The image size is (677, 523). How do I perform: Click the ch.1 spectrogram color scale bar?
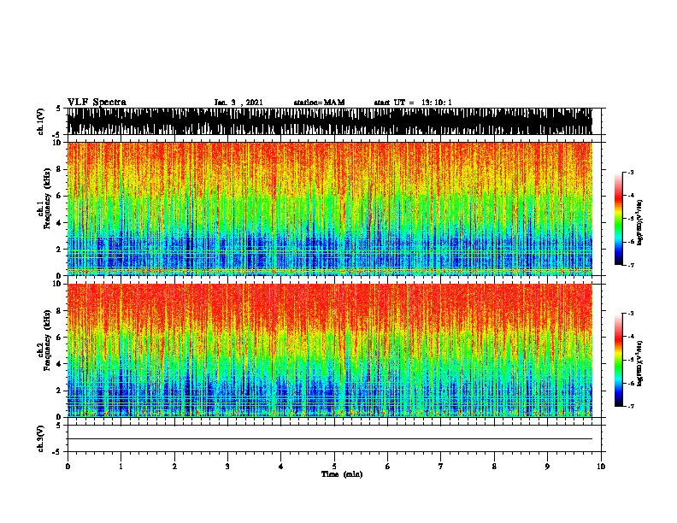(619, 219)
